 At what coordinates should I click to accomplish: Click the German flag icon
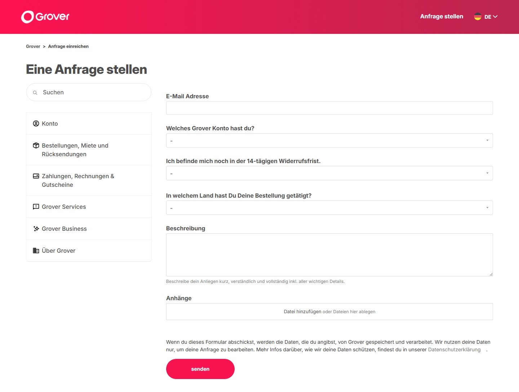coord(478,17)
